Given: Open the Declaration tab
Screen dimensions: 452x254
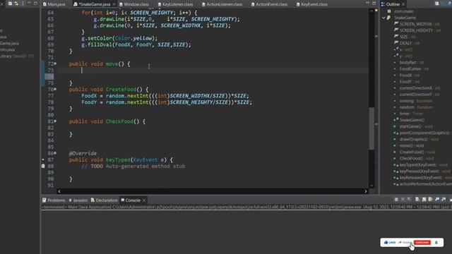Looking at the screenshot, I should 104,200.
